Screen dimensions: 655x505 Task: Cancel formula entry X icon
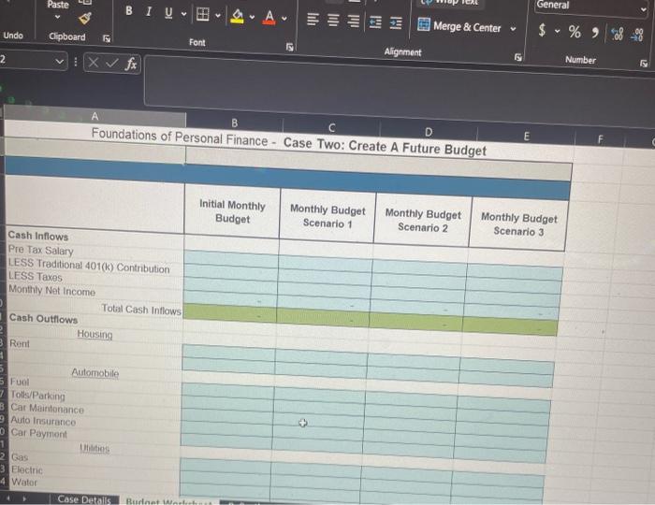pyautogui.click(x=94, y=63)
